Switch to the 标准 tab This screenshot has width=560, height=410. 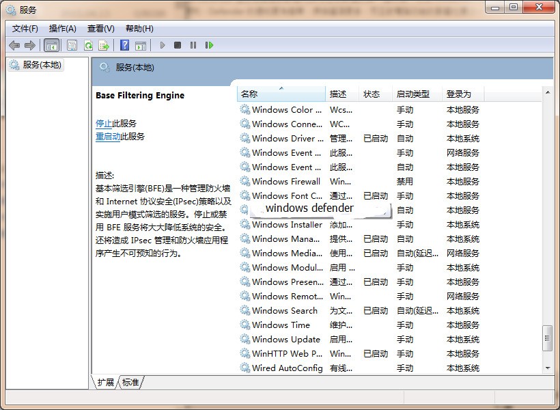coord(130,383)
